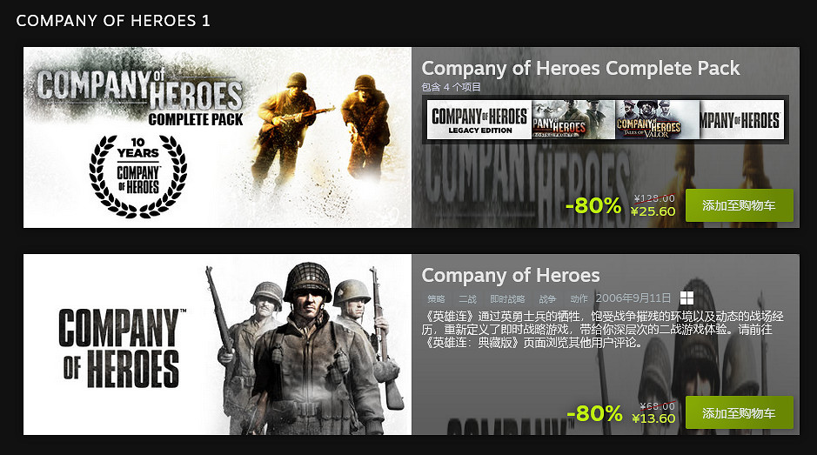
Task: Open the Opposing Fronts bundle thumbnail
Action: [x=573, y=119]
